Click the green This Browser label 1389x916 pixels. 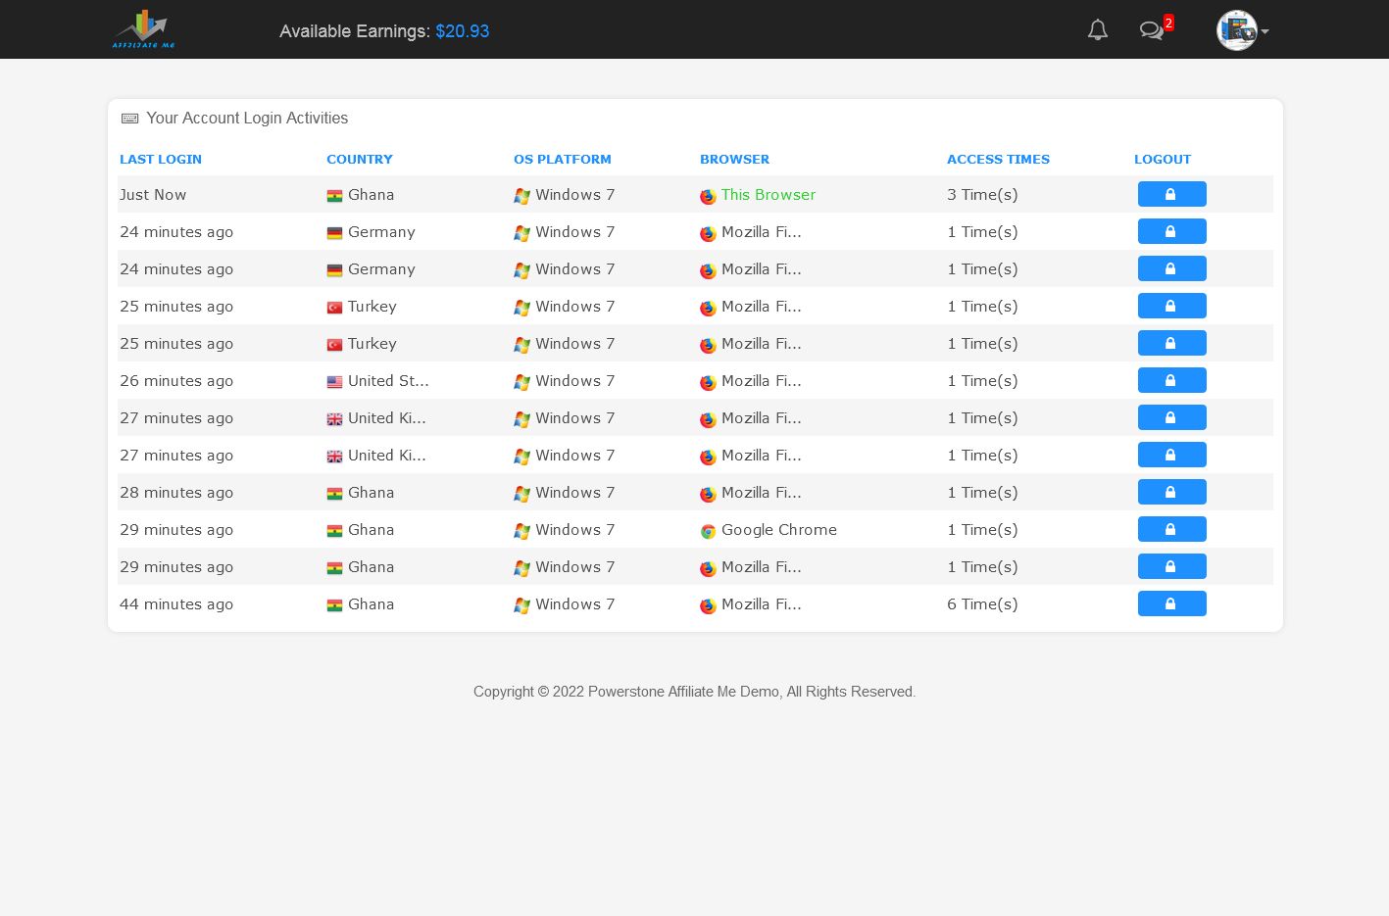[x=768, y=195]
